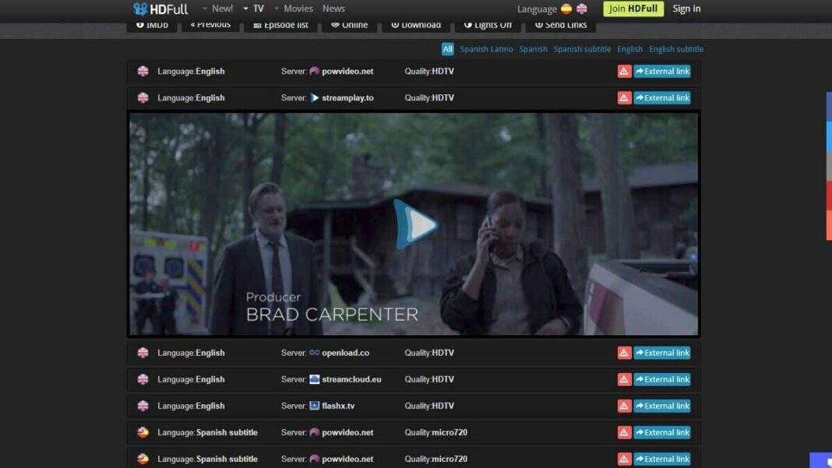This screenshot has height=468, width=832.
Task: Report the openload.co link with warning icon
Action: (x=624, y=353)
